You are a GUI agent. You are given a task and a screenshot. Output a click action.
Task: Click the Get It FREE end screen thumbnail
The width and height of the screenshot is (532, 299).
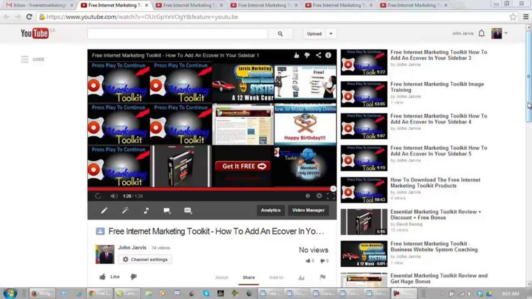(x=243, y=166)
